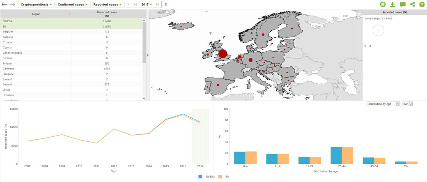This screenshot has height=182, width=427.
Task: Click the 65+ age group label
Action: 406,166
